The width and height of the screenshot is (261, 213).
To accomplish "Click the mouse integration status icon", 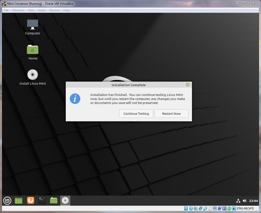I will (x=229, y=208).
